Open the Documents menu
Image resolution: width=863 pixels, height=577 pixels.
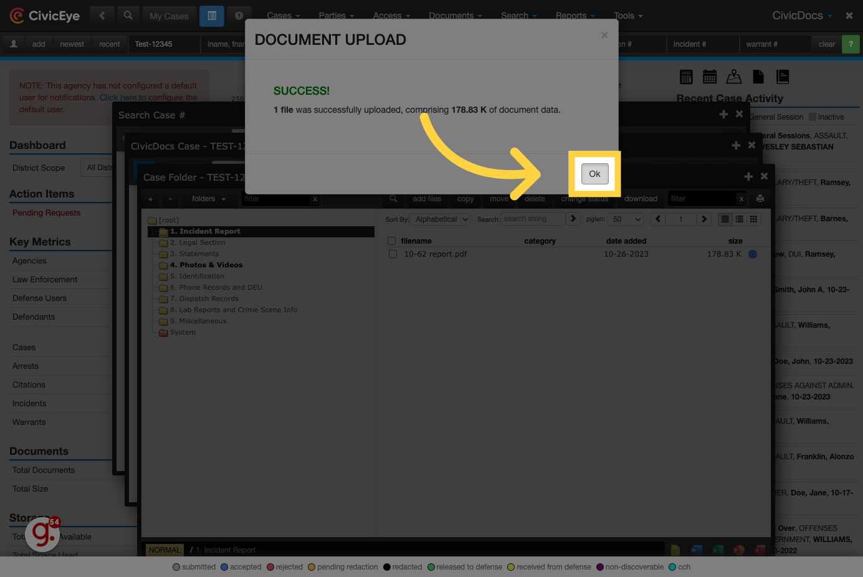click(455, 16)
